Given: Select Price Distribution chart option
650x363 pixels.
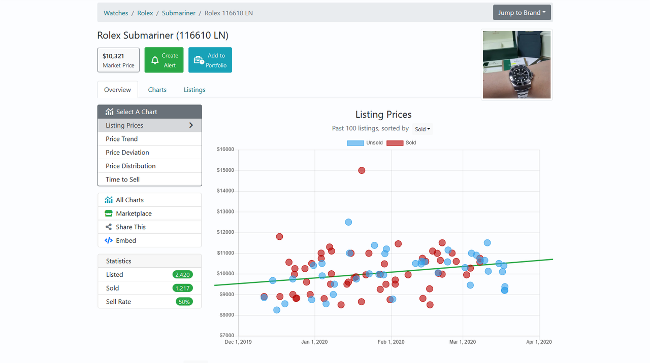Looking at the screenshot, I should point(150,166).
